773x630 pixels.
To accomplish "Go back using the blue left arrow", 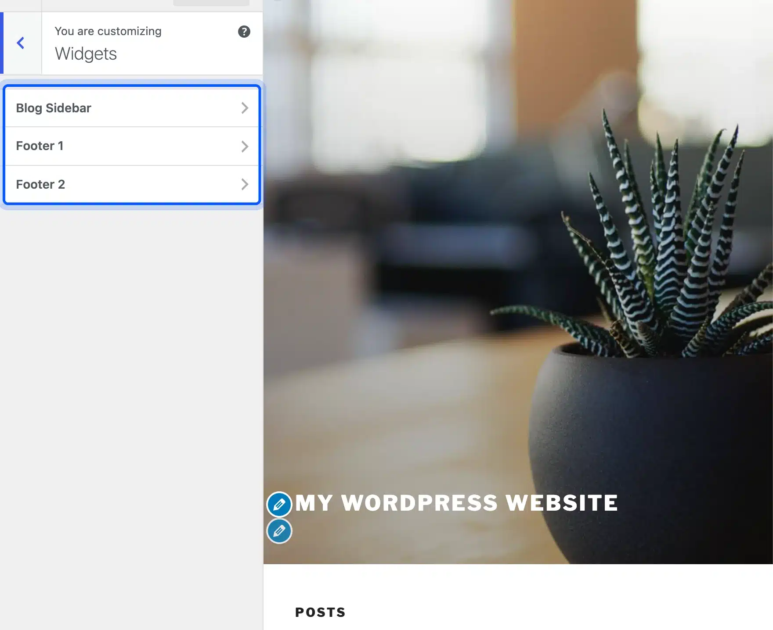I will [x=21, y=43].
